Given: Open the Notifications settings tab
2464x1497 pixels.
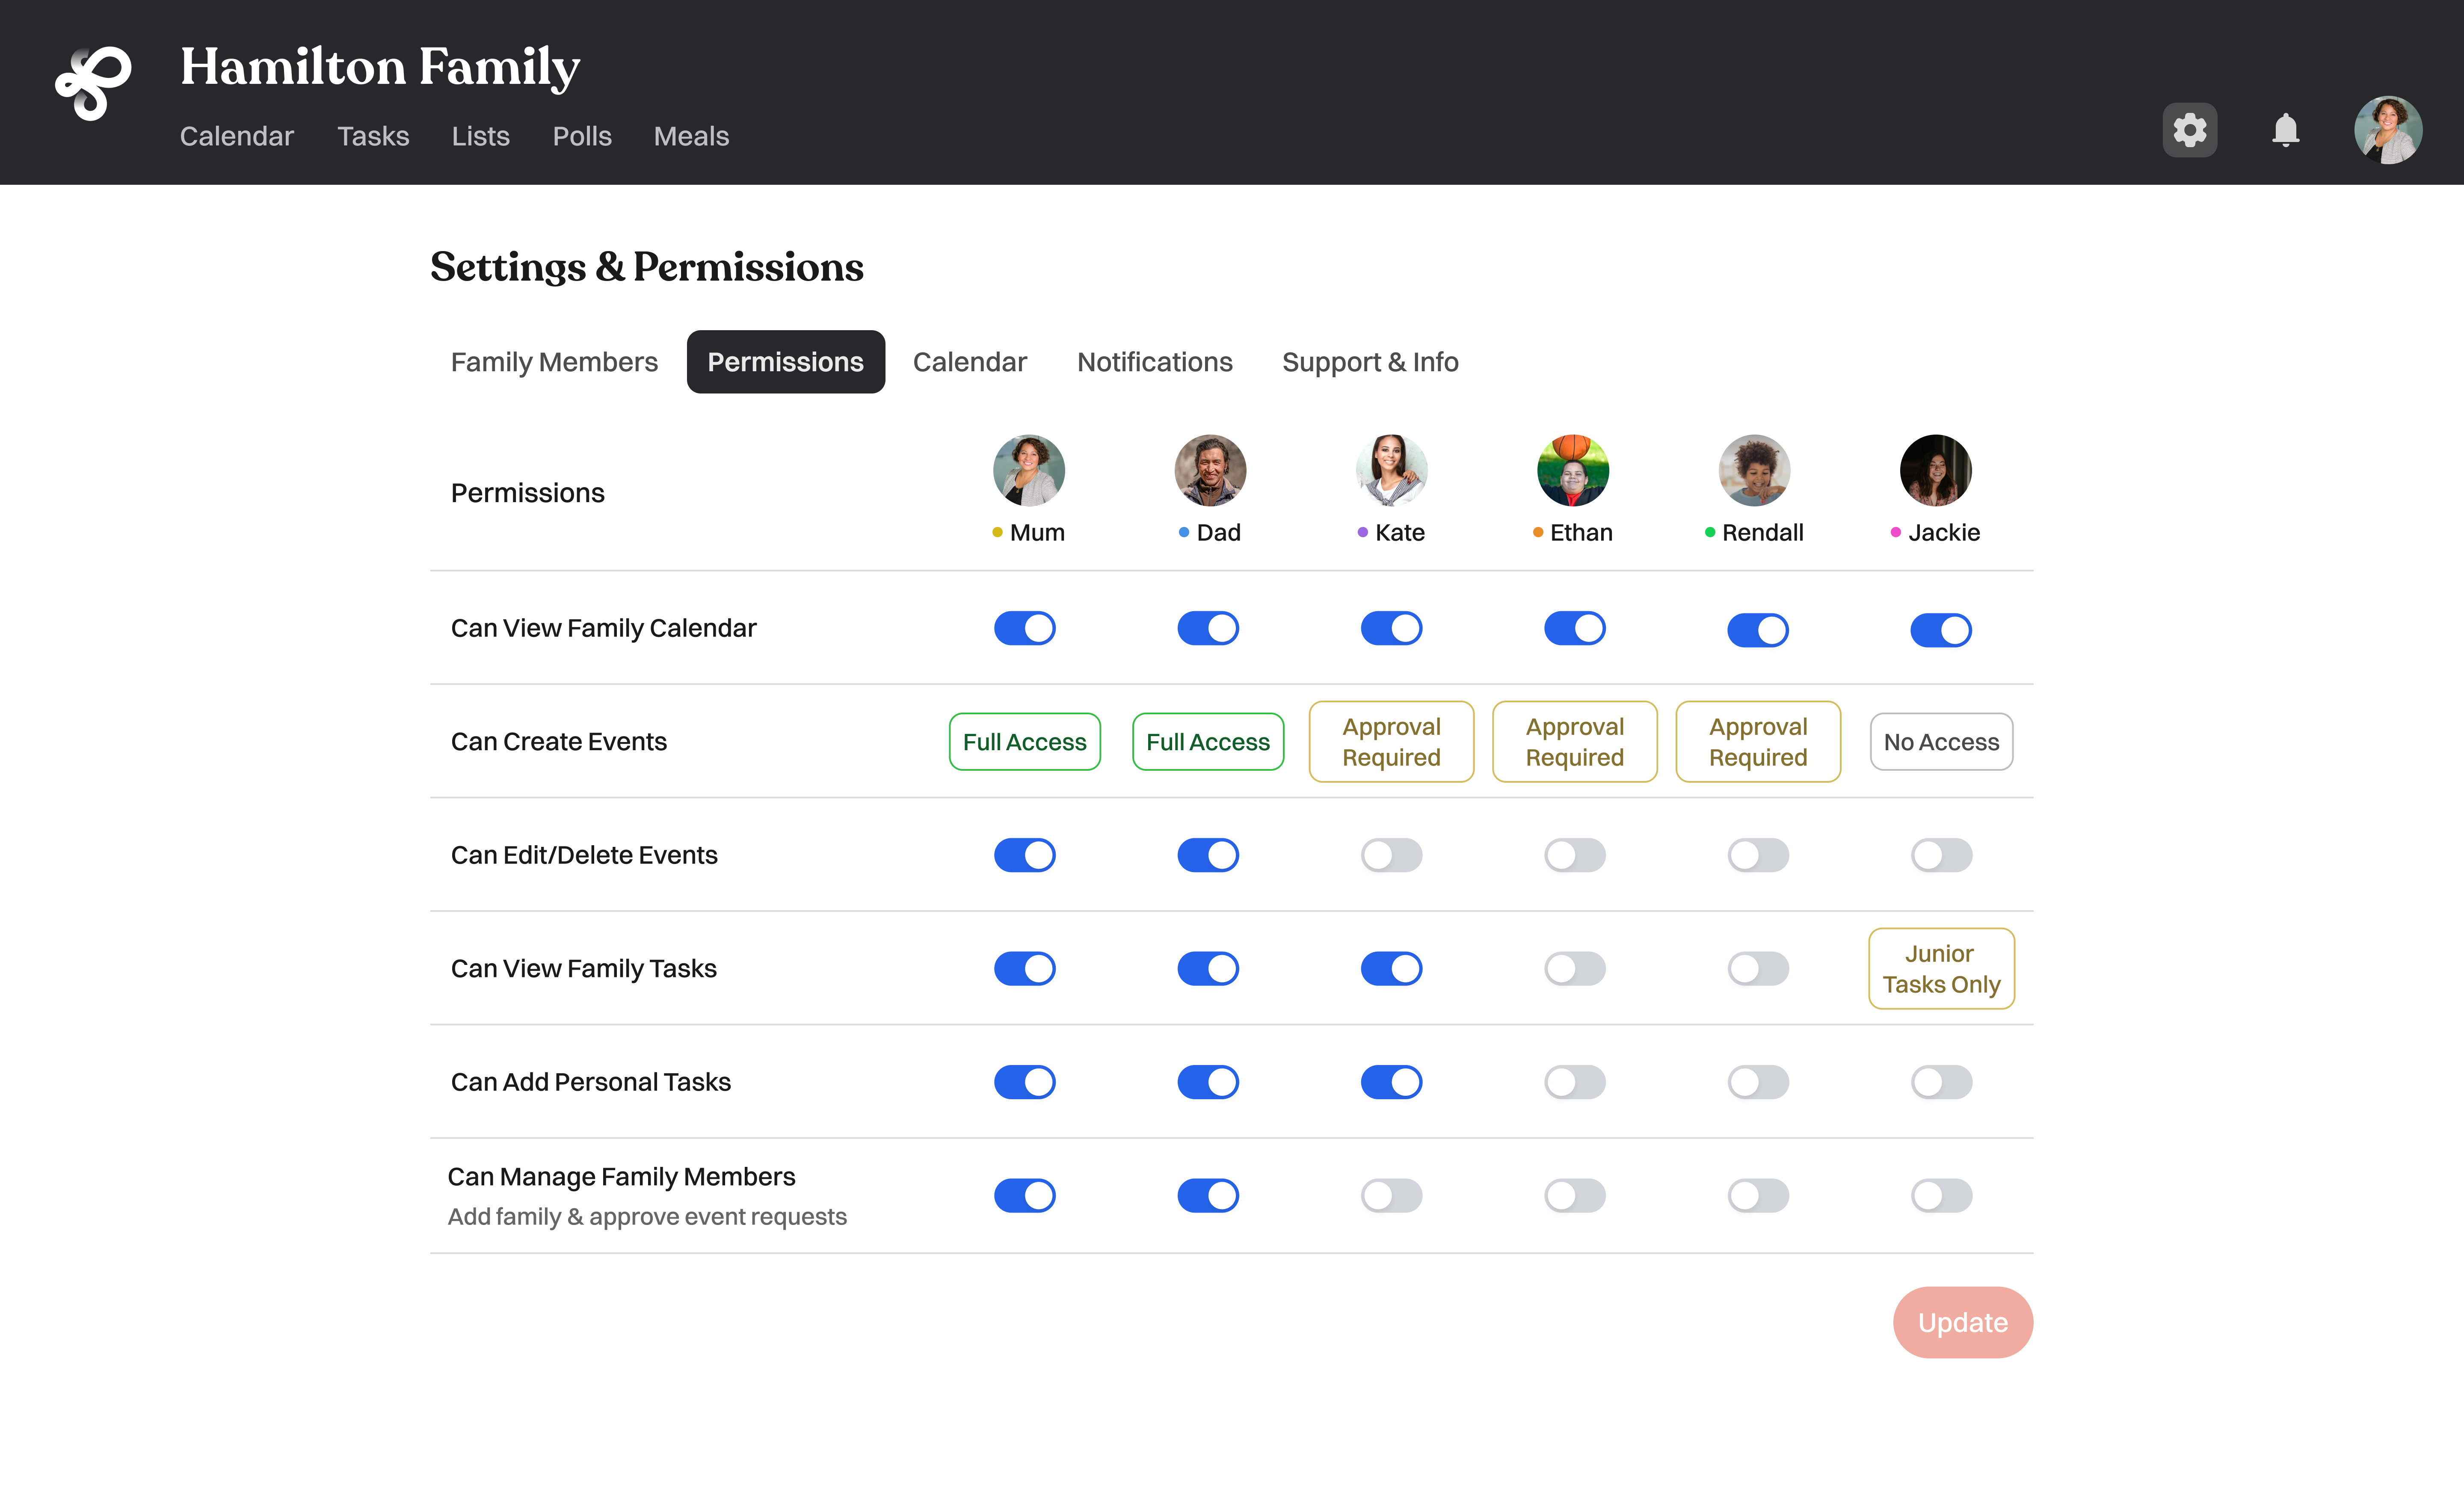Looking at the screenshot, I should [1154, 362].
